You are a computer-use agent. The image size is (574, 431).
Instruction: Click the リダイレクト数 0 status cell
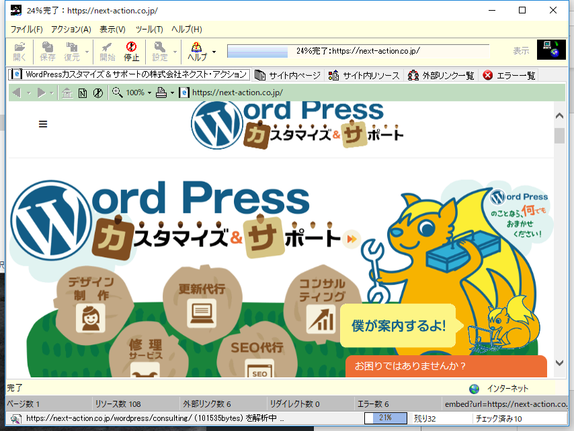coord(310,404)
